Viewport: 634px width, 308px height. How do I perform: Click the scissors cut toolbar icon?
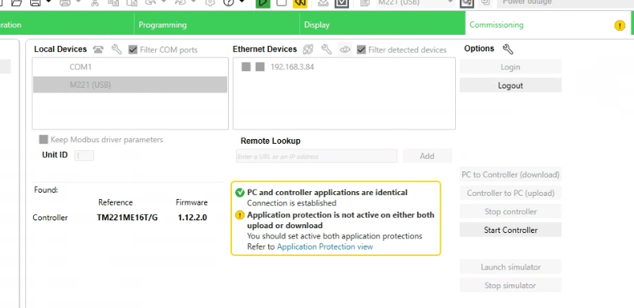(x=95, y=3)
